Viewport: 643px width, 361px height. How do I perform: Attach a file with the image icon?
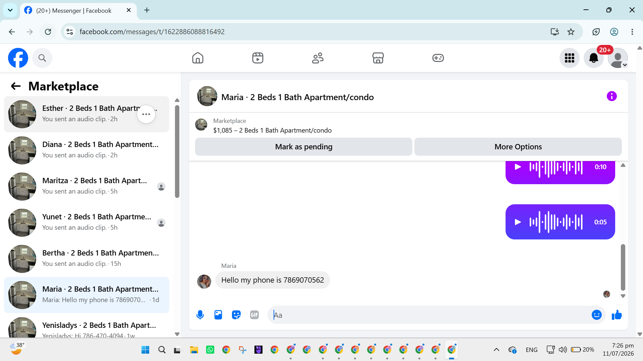point(218,315)
